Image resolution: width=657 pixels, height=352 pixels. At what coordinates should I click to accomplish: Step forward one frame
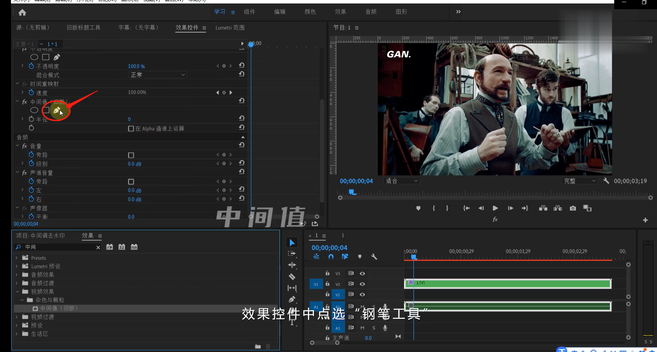[x=510, y=208]
